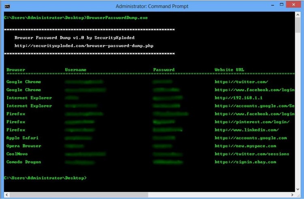
Task: Click 'Internet Explorer' in the 192.168.1.1 row
Action: pos(29,98)
